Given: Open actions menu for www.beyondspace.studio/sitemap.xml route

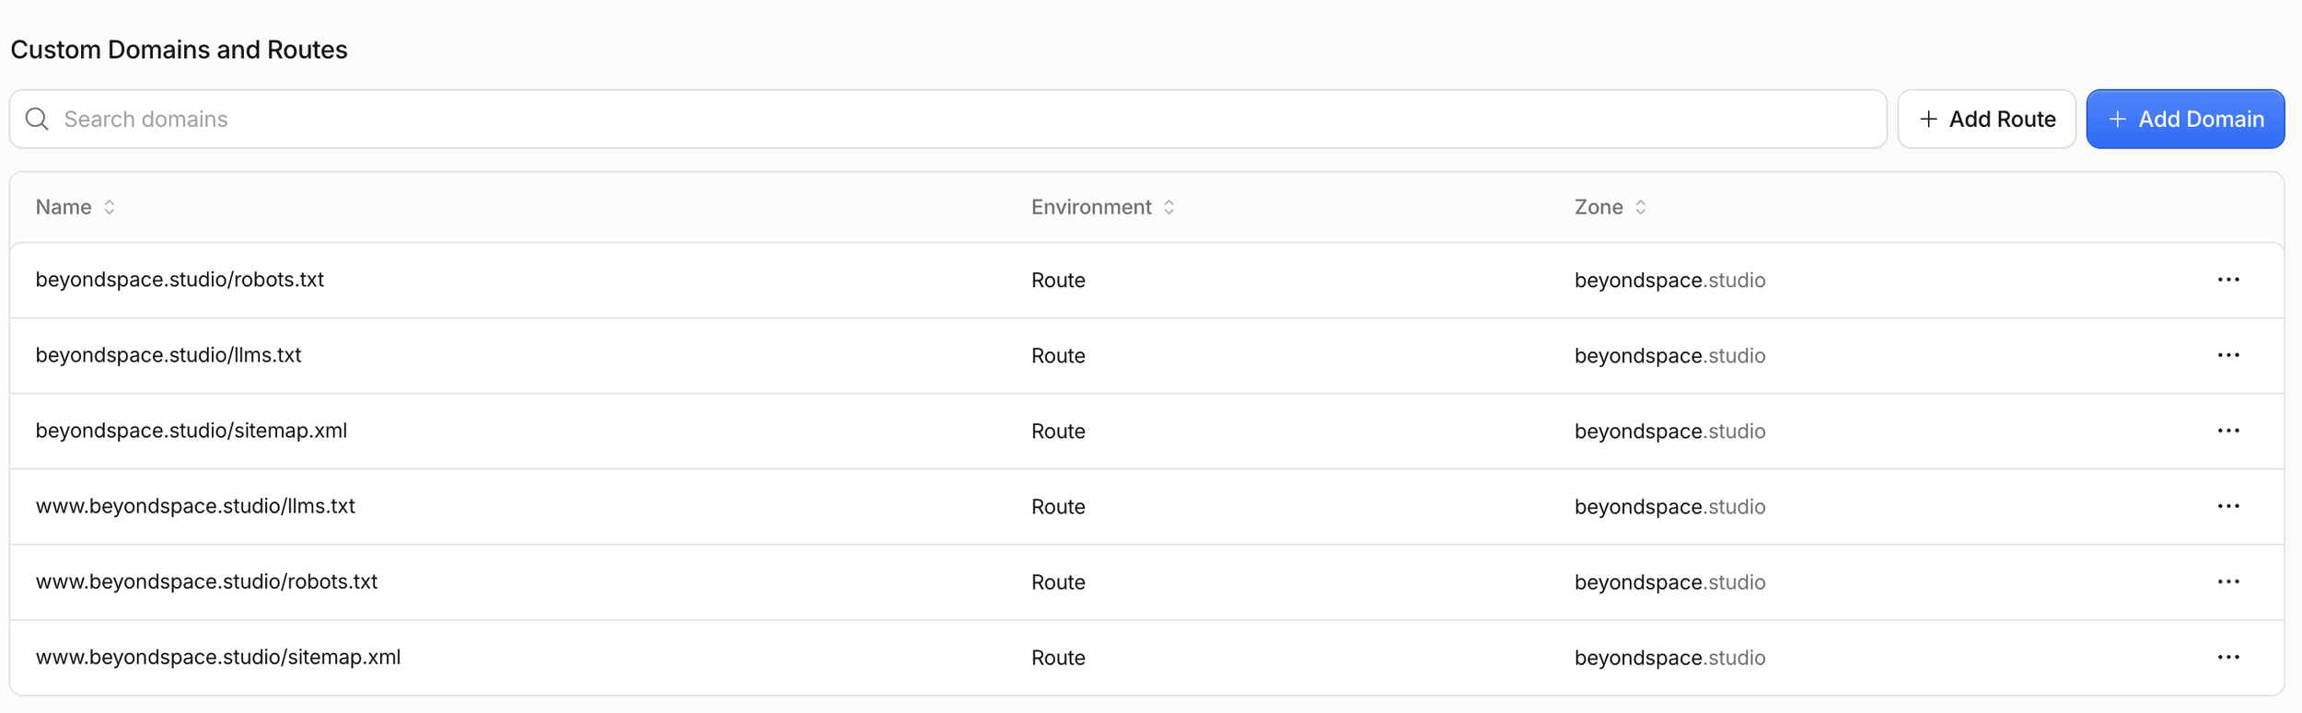Looking at the screenshot, I should tap(2228, 657).
